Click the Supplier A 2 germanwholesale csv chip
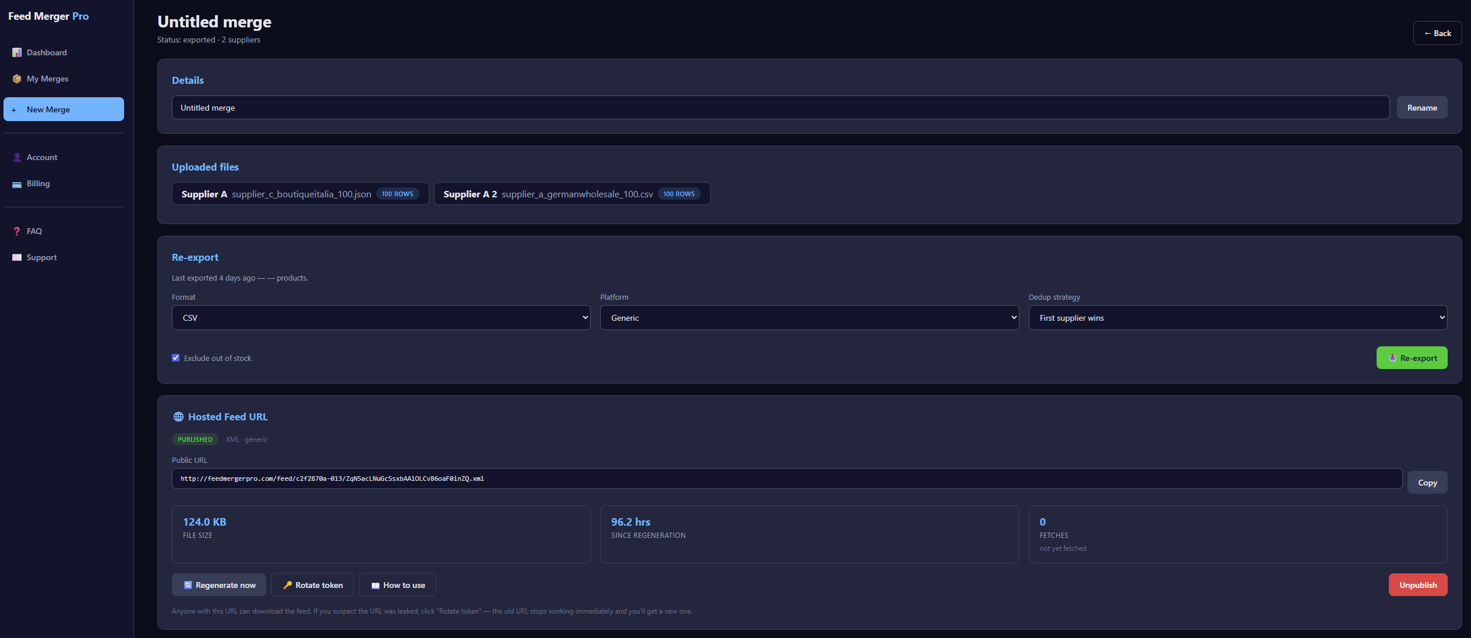1471x638 pixels. coord(572,194)
